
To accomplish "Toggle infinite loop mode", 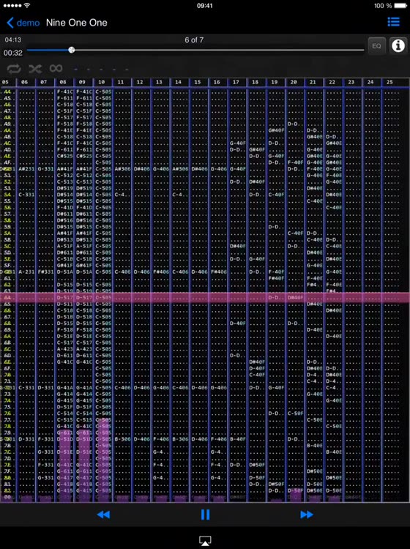I will (x=56, y=68).
